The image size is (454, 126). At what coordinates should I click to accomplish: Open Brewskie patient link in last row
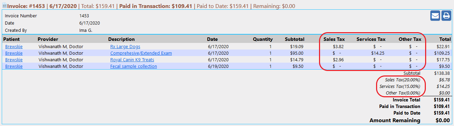click(14, 66)
